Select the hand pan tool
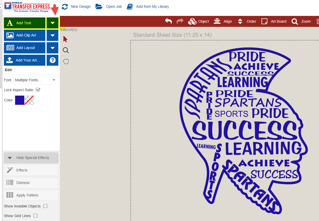The height and width of the screenshot is (221, 319). point(65,61)
